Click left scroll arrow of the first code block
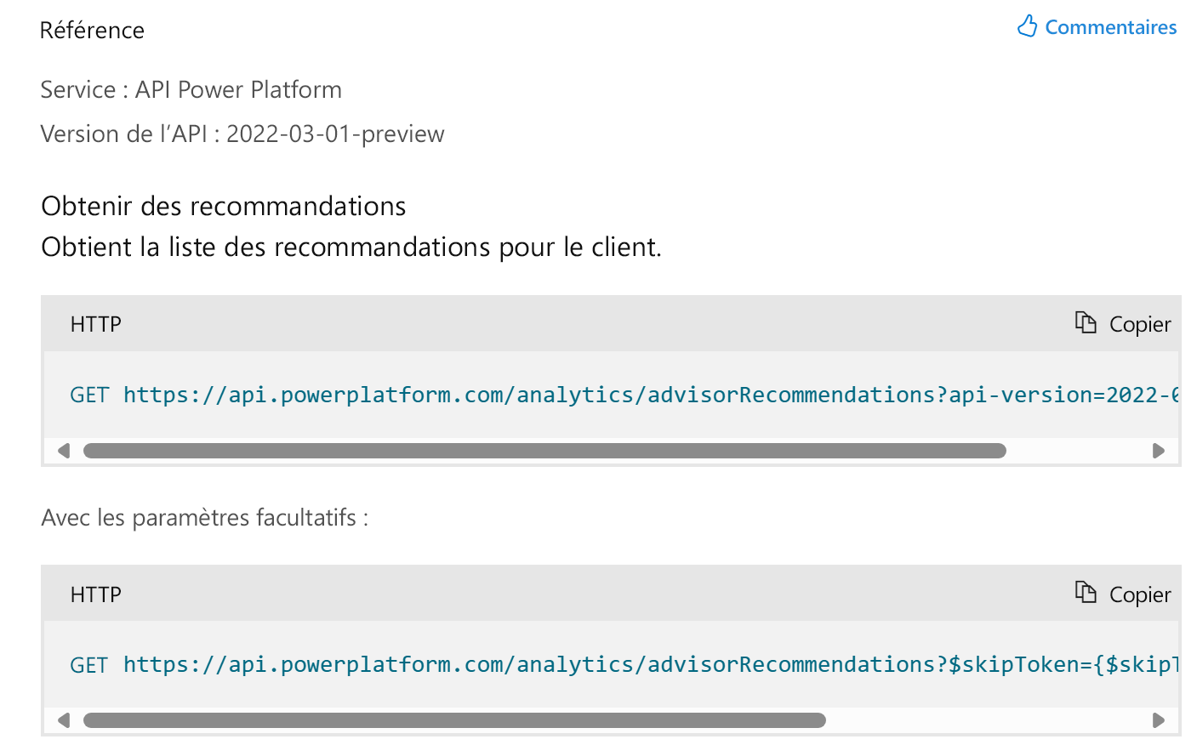Viewport: 1197px width, 745px height. click(64, 451)
